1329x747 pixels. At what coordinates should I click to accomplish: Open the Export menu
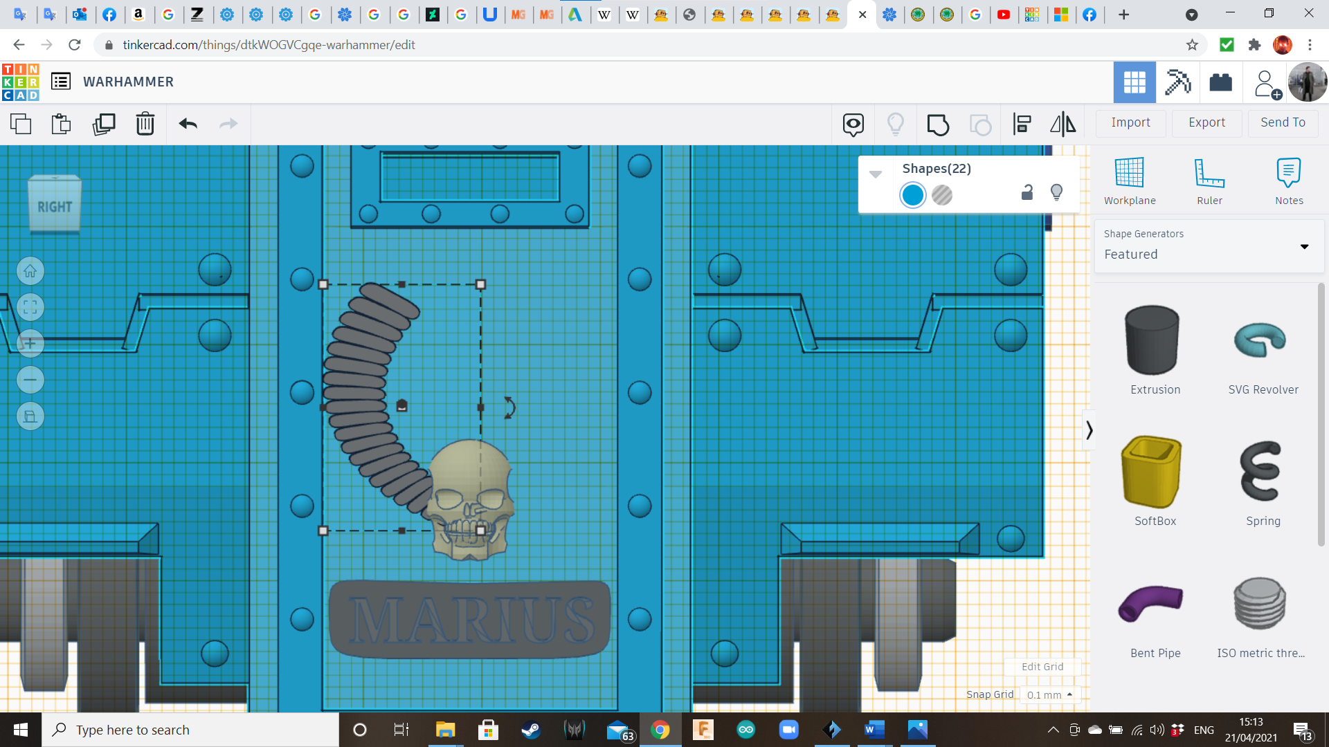point(1206,123)
